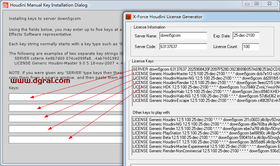Select the LICENSE Generic Houdini-Escape key line
Viewport: 280px width, 166px height.
point(206,100)
